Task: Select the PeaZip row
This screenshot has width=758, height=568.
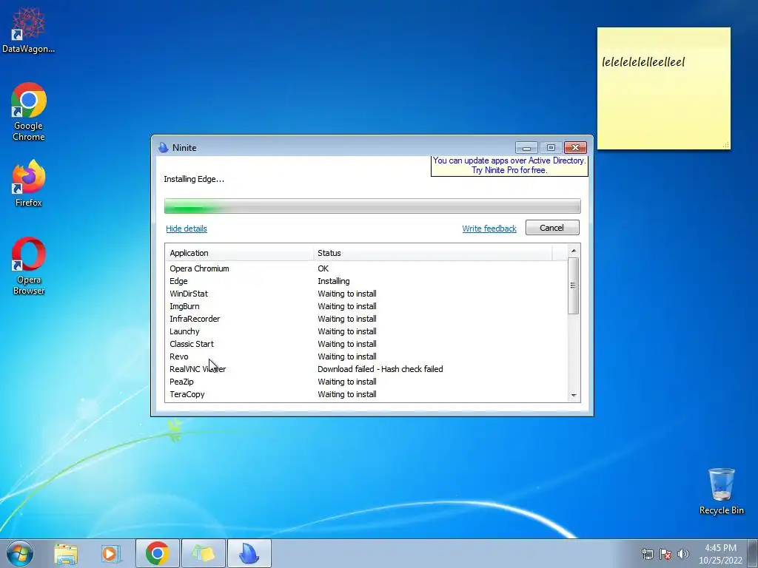Action: [x=366, y=382]
